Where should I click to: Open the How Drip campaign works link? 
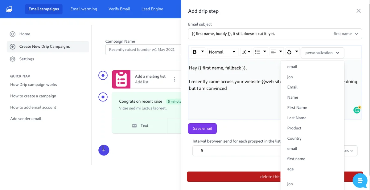click(34, 85)
